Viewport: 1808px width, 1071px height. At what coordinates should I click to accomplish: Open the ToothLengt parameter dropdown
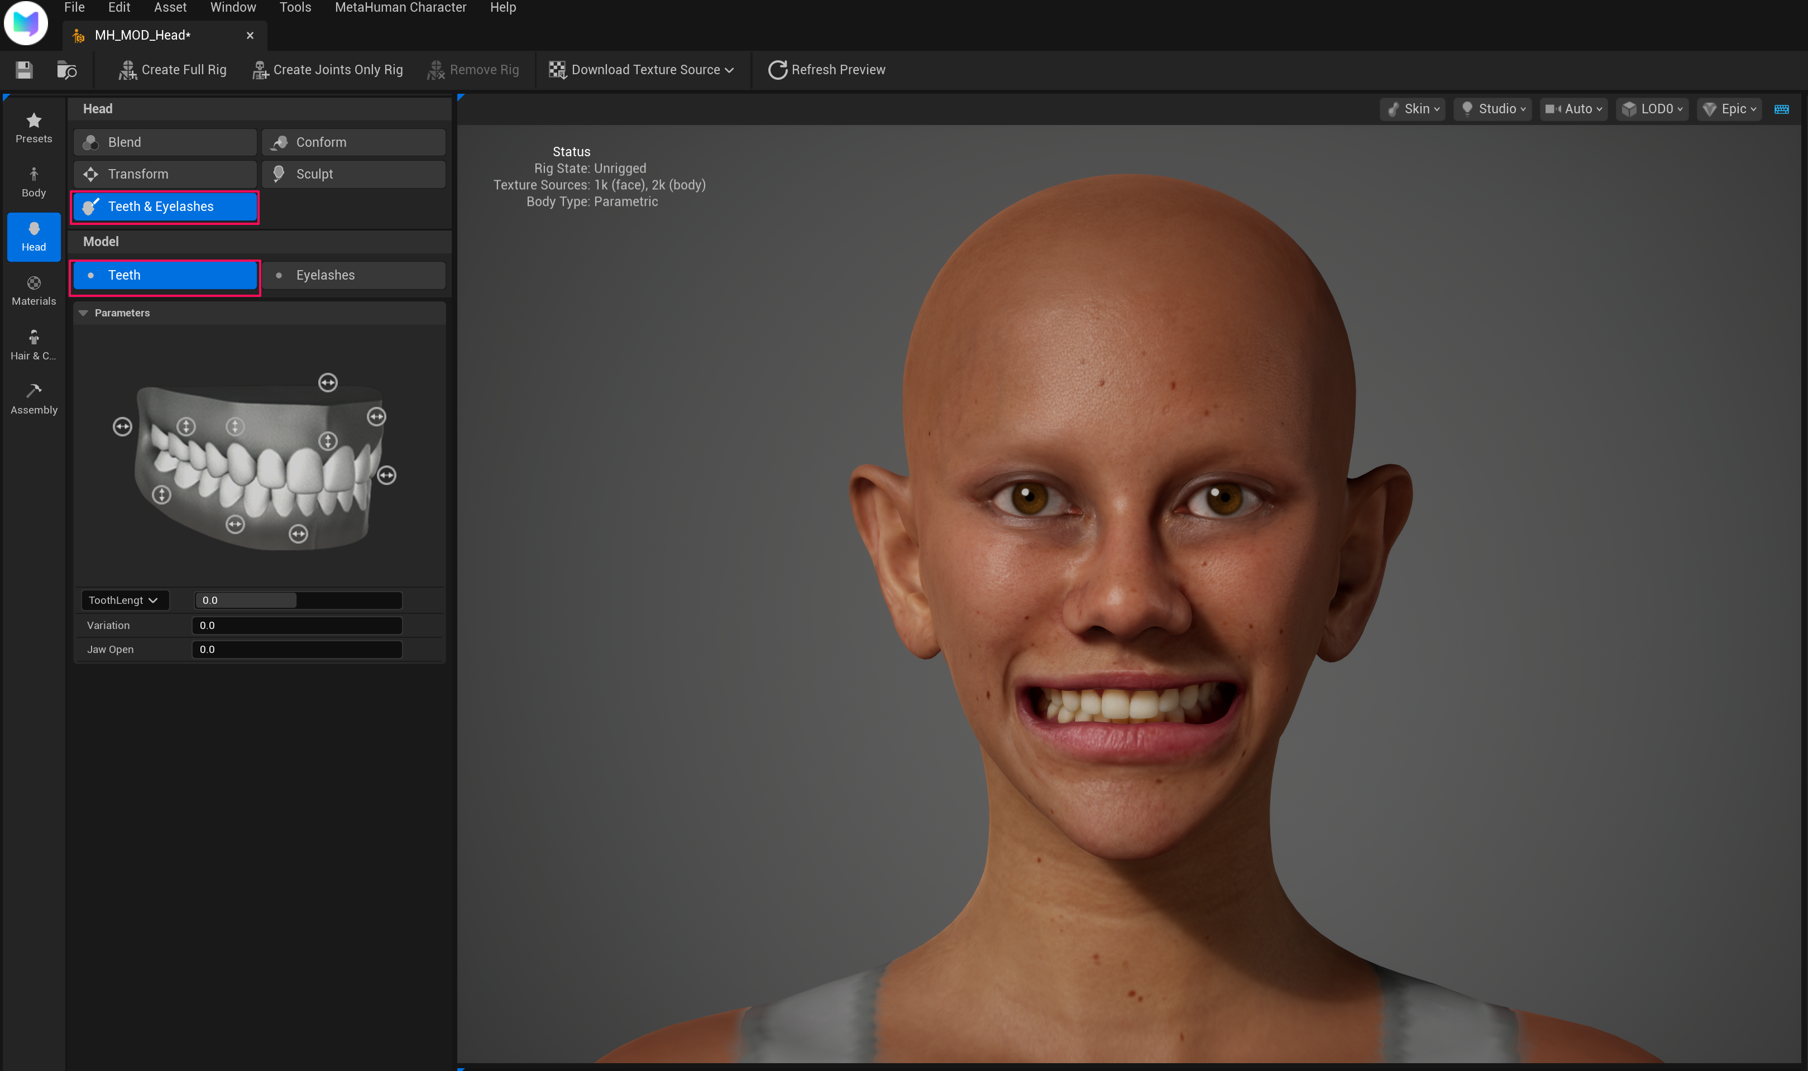124,600
